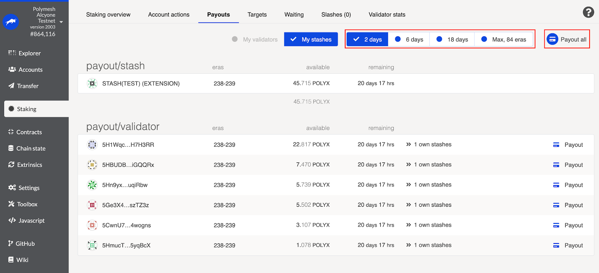Click the 5CwnU7…4wogns identicon
Viewport: 599px width, 273px height.
[x=92, y=225]
